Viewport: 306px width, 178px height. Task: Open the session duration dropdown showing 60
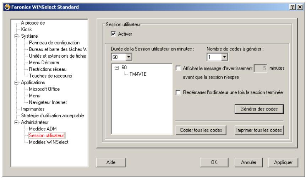click(129, 57)
